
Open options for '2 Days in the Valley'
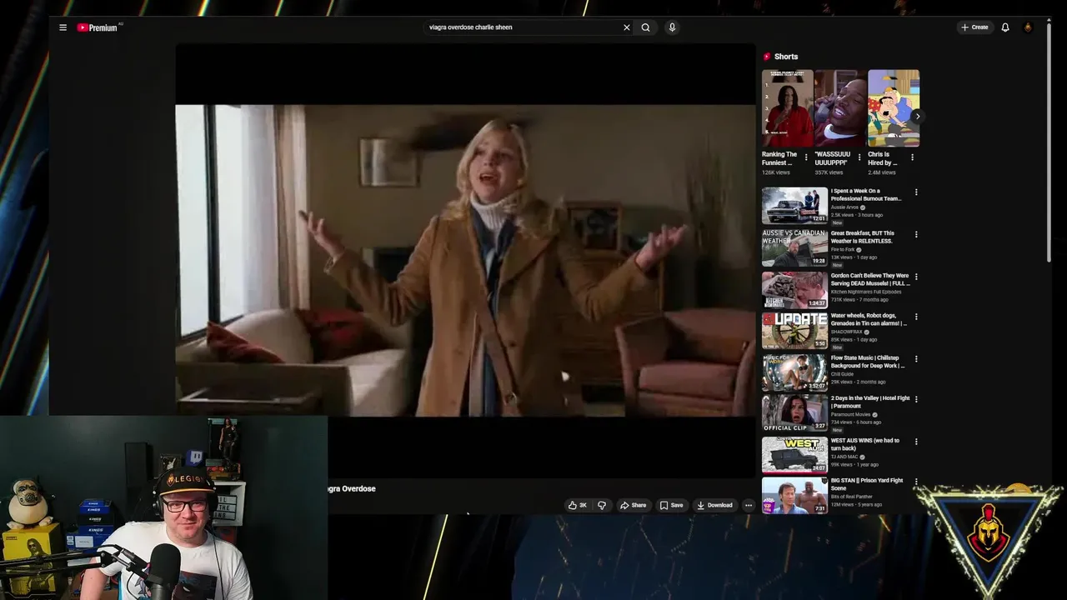(916, 399)
